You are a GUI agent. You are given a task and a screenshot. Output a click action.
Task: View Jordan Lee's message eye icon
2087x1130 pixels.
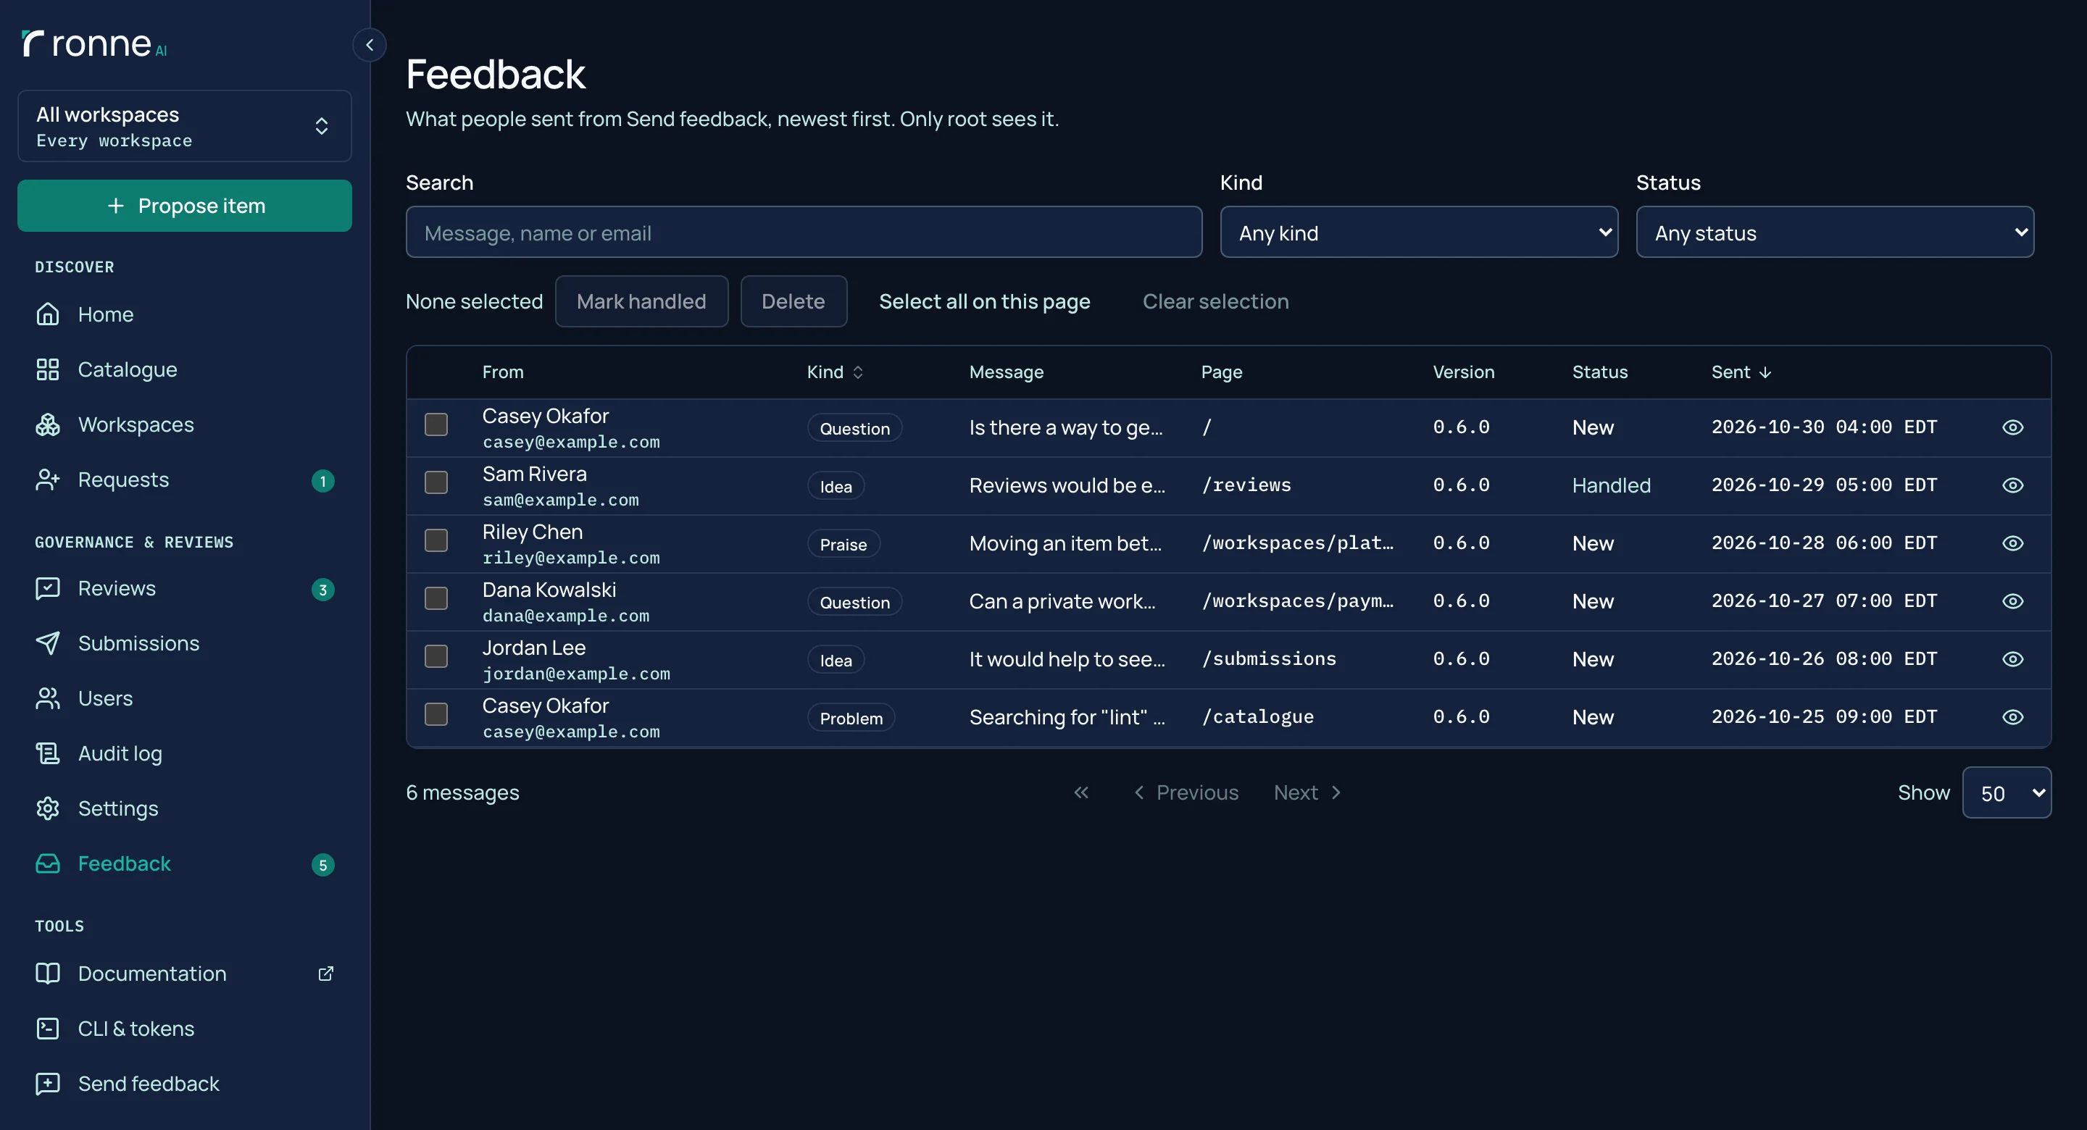pyautogui.click(x=2012, y=659)
